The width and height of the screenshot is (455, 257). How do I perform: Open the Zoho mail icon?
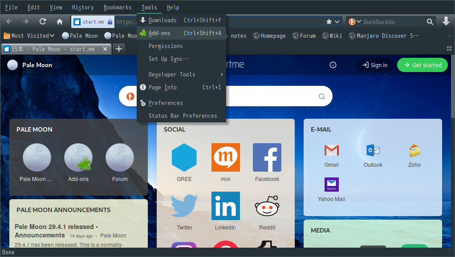[x=414, y=150]
